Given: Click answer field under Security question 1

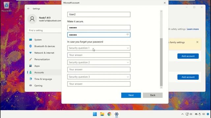Looking at the screenshot, I should [x=99, y=55].
